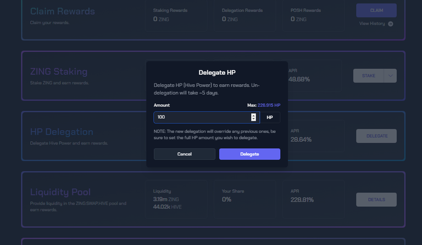Click the 48.68% APR value

point(299,79)
